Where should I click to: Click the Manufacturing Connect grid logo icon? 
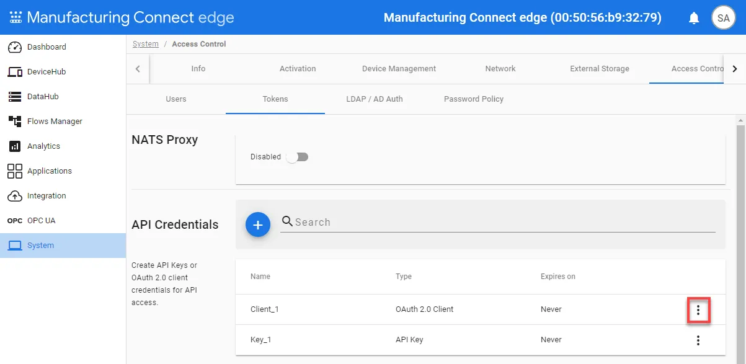(16, 17)
